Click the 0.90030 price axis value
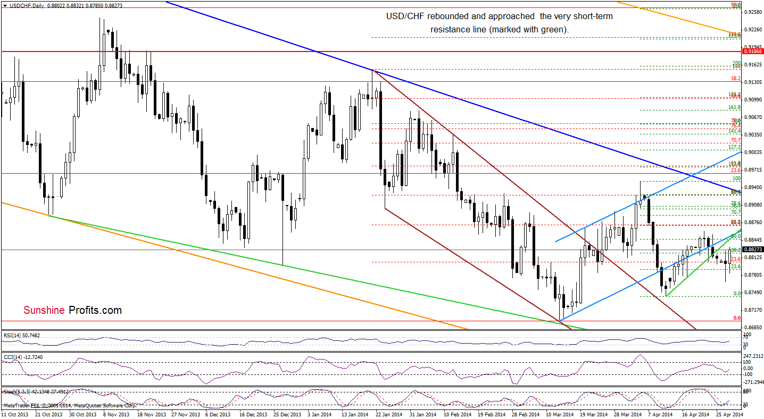Screen dimensions: 764x419 (x=752, y=152)
